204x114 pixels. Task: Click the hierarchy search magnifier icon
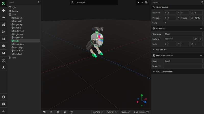click(x=39, y=2)
